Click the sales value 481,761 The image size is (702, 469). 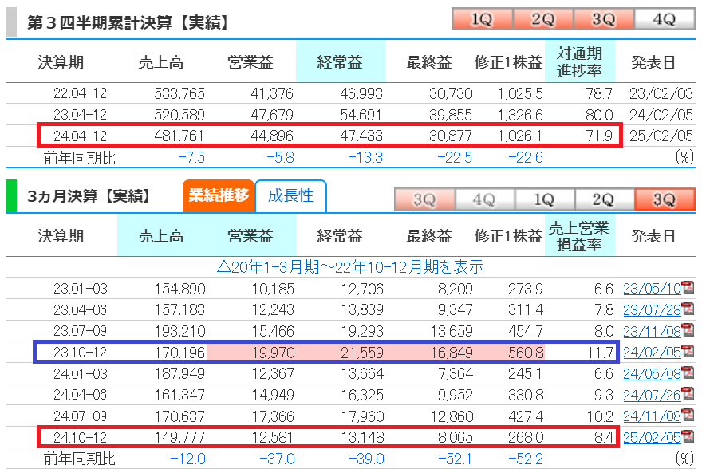coord(179,136)
